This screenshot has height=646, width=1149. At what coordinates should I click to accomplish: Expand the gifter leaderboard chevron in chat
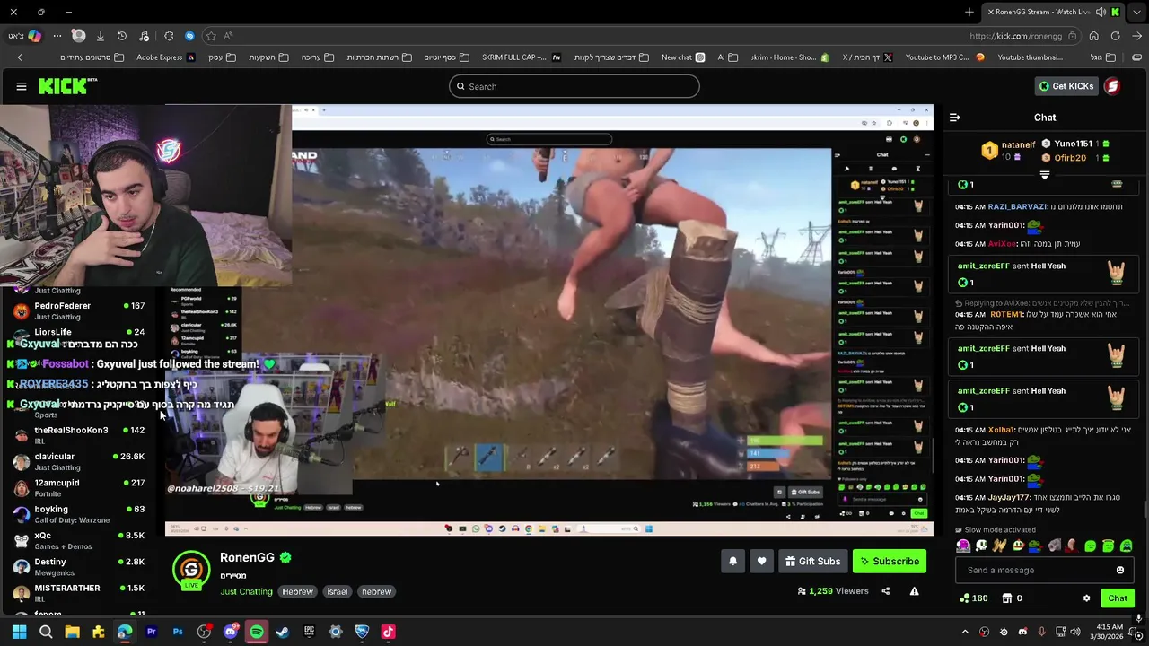1044,175
